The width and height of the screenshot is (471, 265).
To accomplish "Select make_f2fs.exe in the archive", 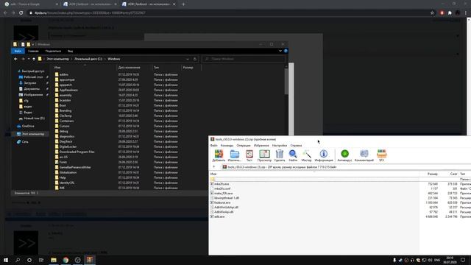I will coord(224,194).
